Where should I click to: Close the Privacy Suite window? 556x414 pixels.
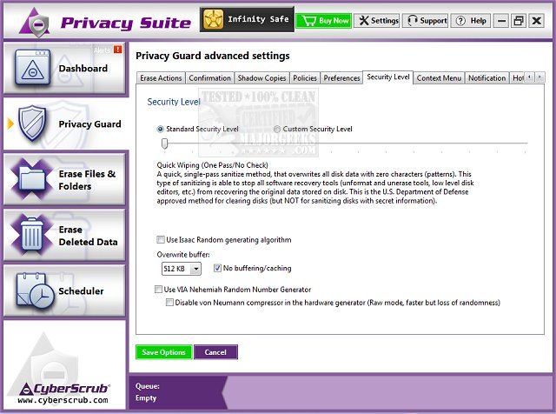pos(537,21)
